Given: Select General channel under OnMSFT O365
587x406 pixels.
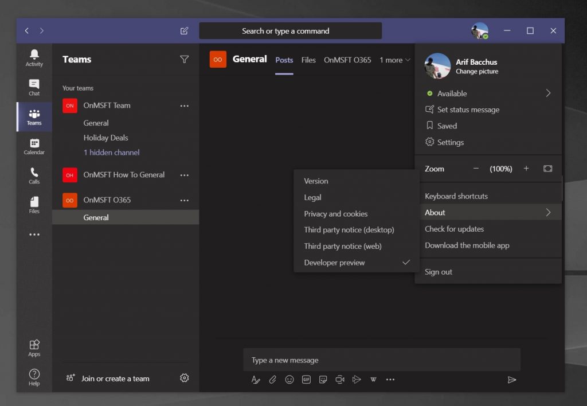Looking at the screenshot, I should (126, 217).
